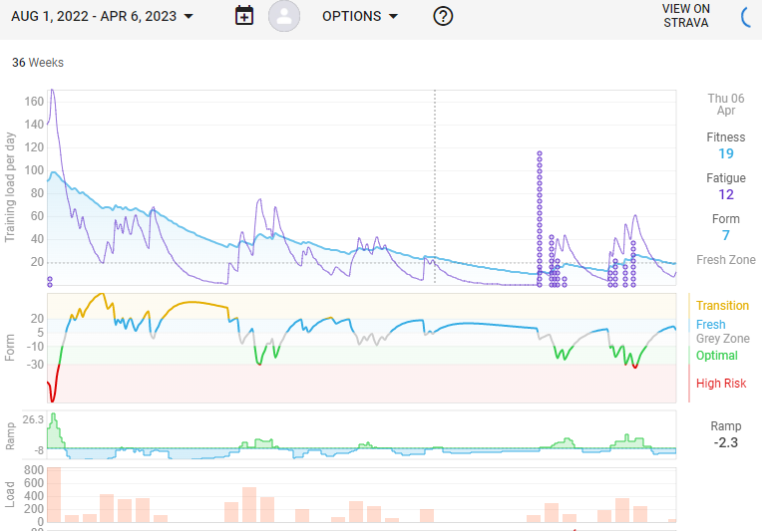Click VIEW ON STRAVA link
The width and height of the screenshot is (762, 531).
pyautogui.click(x=686, y=16)
